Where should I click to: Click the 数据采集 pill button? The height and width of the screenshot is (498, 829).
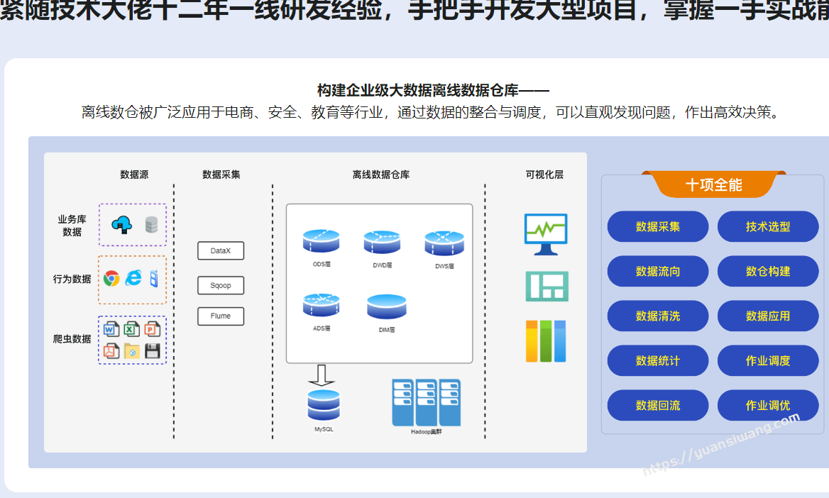tap(658, 227)
